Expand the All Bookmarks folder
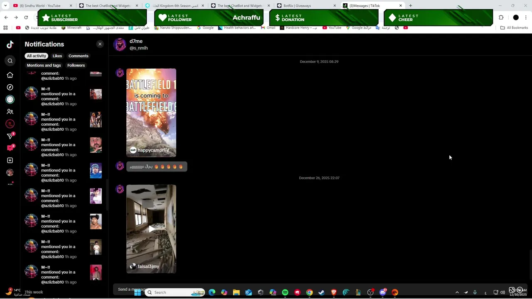 (514, 28)
